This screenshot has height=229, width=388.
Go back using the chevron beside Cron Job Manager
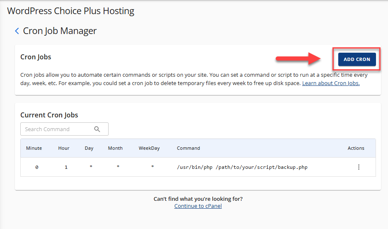(x=17, y=31)
